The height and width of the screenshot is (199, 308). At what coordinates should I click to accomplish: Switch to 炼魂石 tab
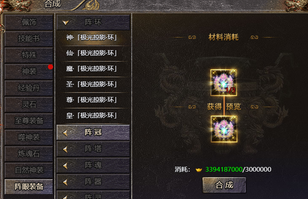coord(29,153)
